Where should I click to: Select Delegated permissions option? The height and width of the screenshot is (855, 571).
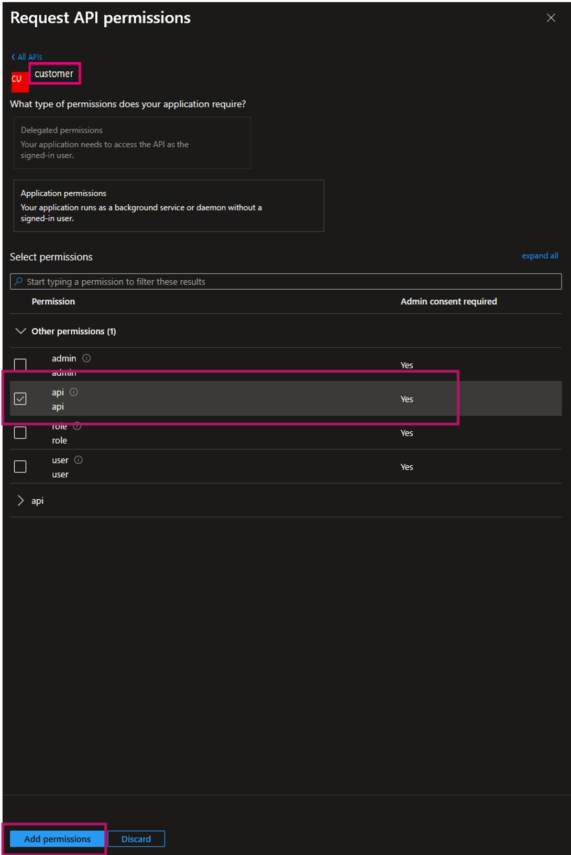pyautogui.click(x=132, y=142)
